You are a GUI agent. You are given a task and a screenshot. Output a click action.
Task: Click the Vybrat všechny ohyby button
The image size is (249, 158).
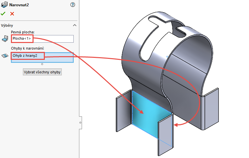click(x=42, y=72)
